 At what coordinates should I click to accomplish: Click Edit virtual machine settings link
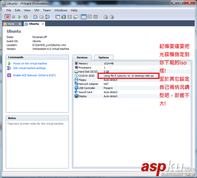tap(30, 68)
